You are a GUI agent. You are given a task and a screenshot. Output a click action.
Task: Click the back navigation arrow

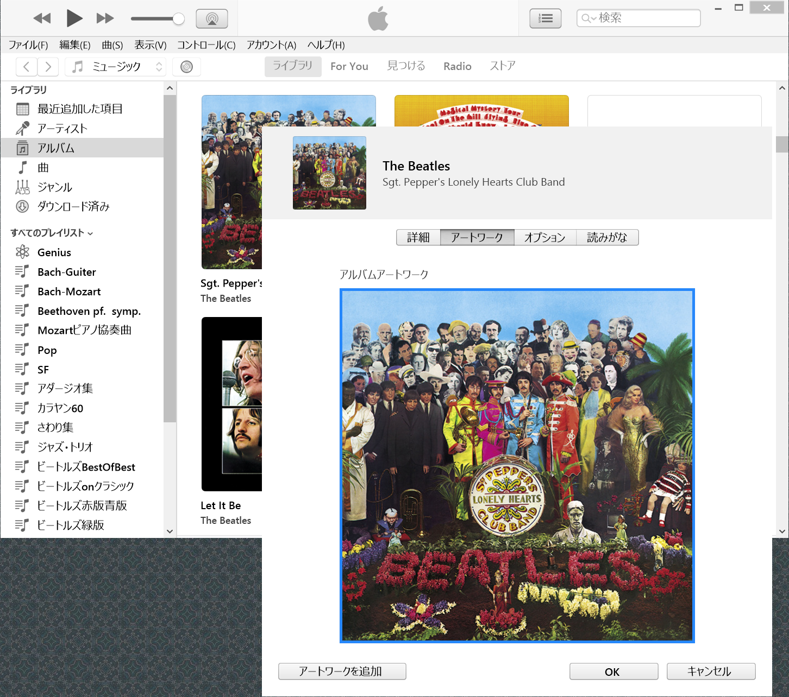(x=27, y=67)
